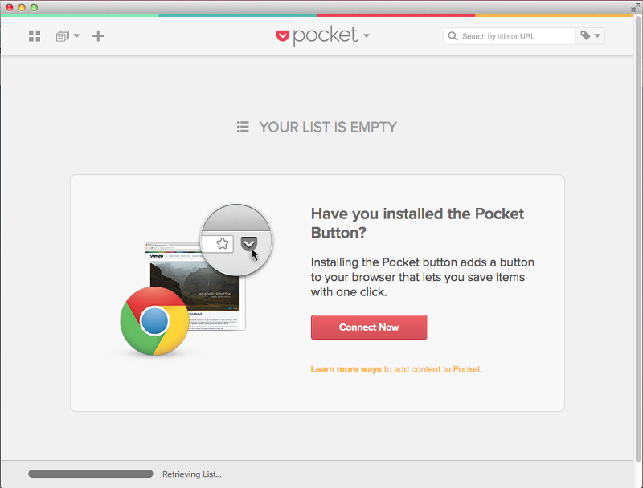This screenshot has width=643, height=488.
Task: Click the Retrieving List status text
Action: [x=191, y=474]
